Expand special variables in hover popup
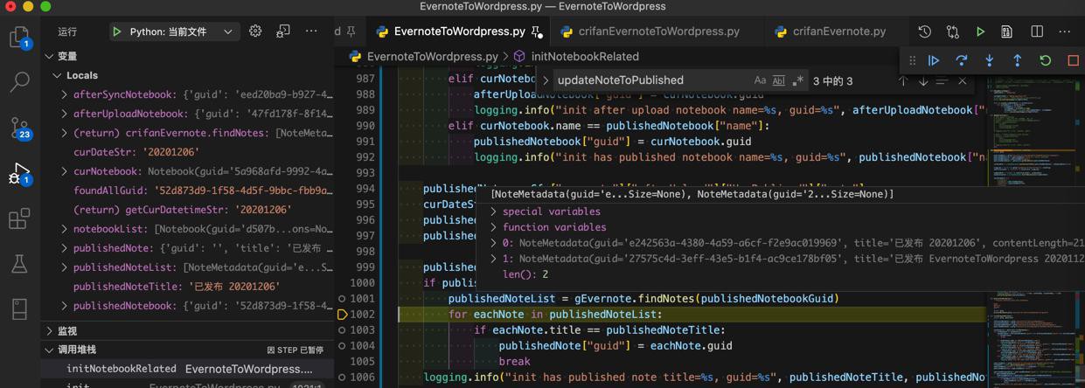Image resolution: width=1085 pixels, height=388 pixels. click(x=494, y=211)
